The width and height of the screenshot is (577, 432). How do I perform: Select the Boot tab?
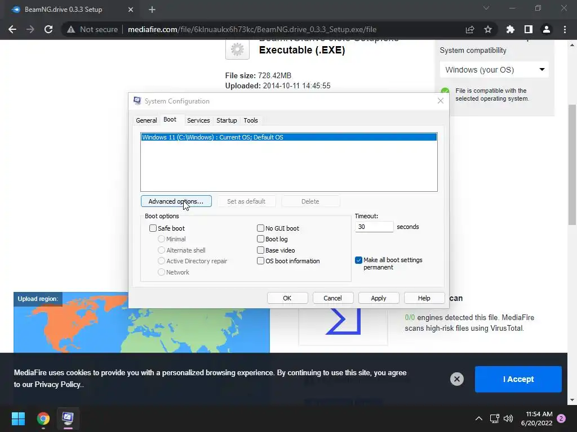coord(170,119)
